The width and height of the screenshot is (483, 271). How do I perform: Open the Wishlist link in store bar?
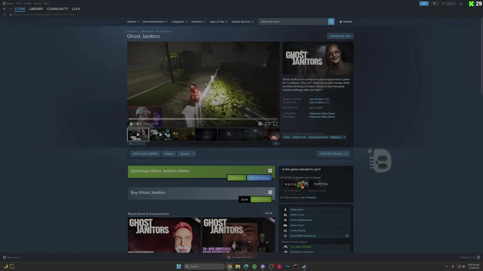(346, 22)
